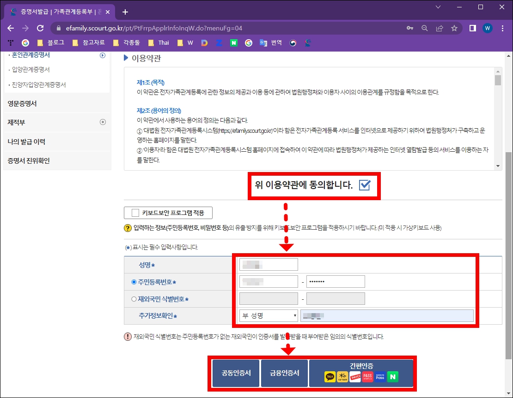Click inside the 성명 name input field
513x398 pixels.
click(x=269, y=264)
